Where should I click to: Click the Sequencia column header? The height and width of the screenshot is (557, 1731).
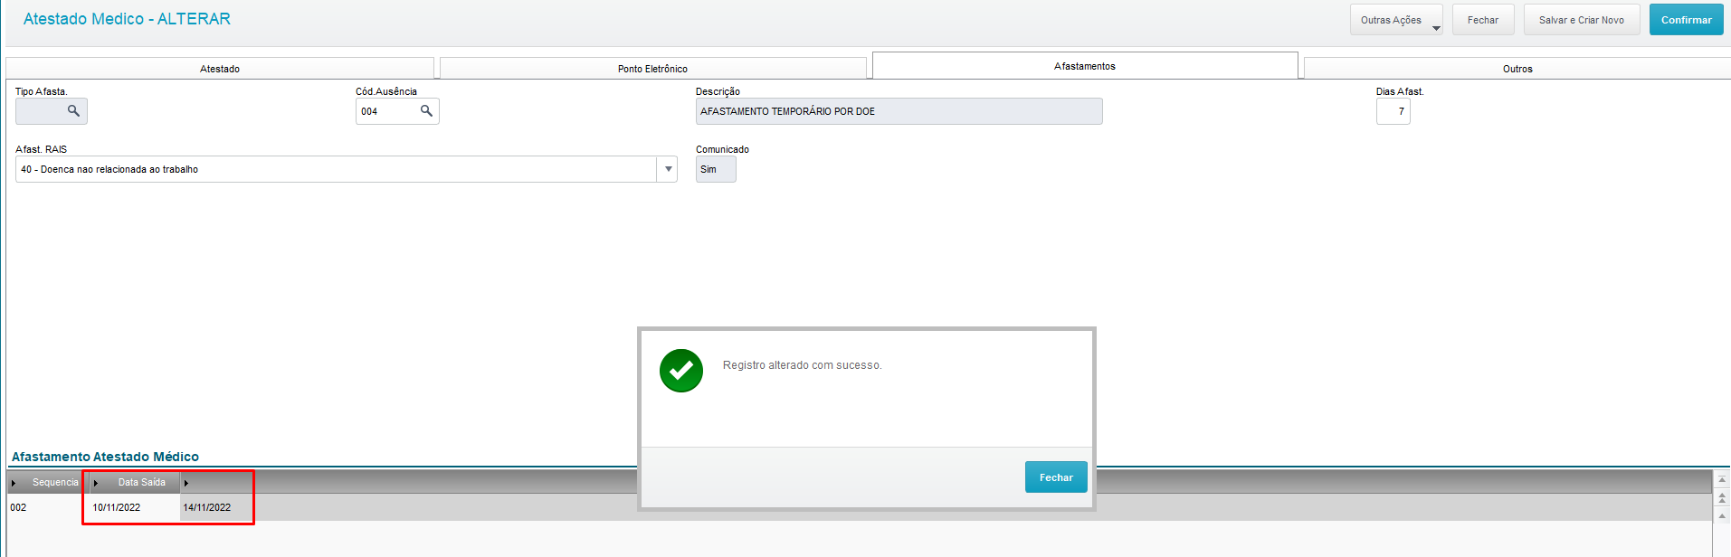(x=47, y=482)
